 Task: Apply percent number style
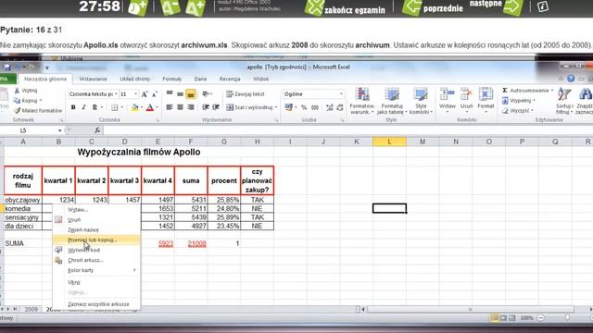(304, 107)
